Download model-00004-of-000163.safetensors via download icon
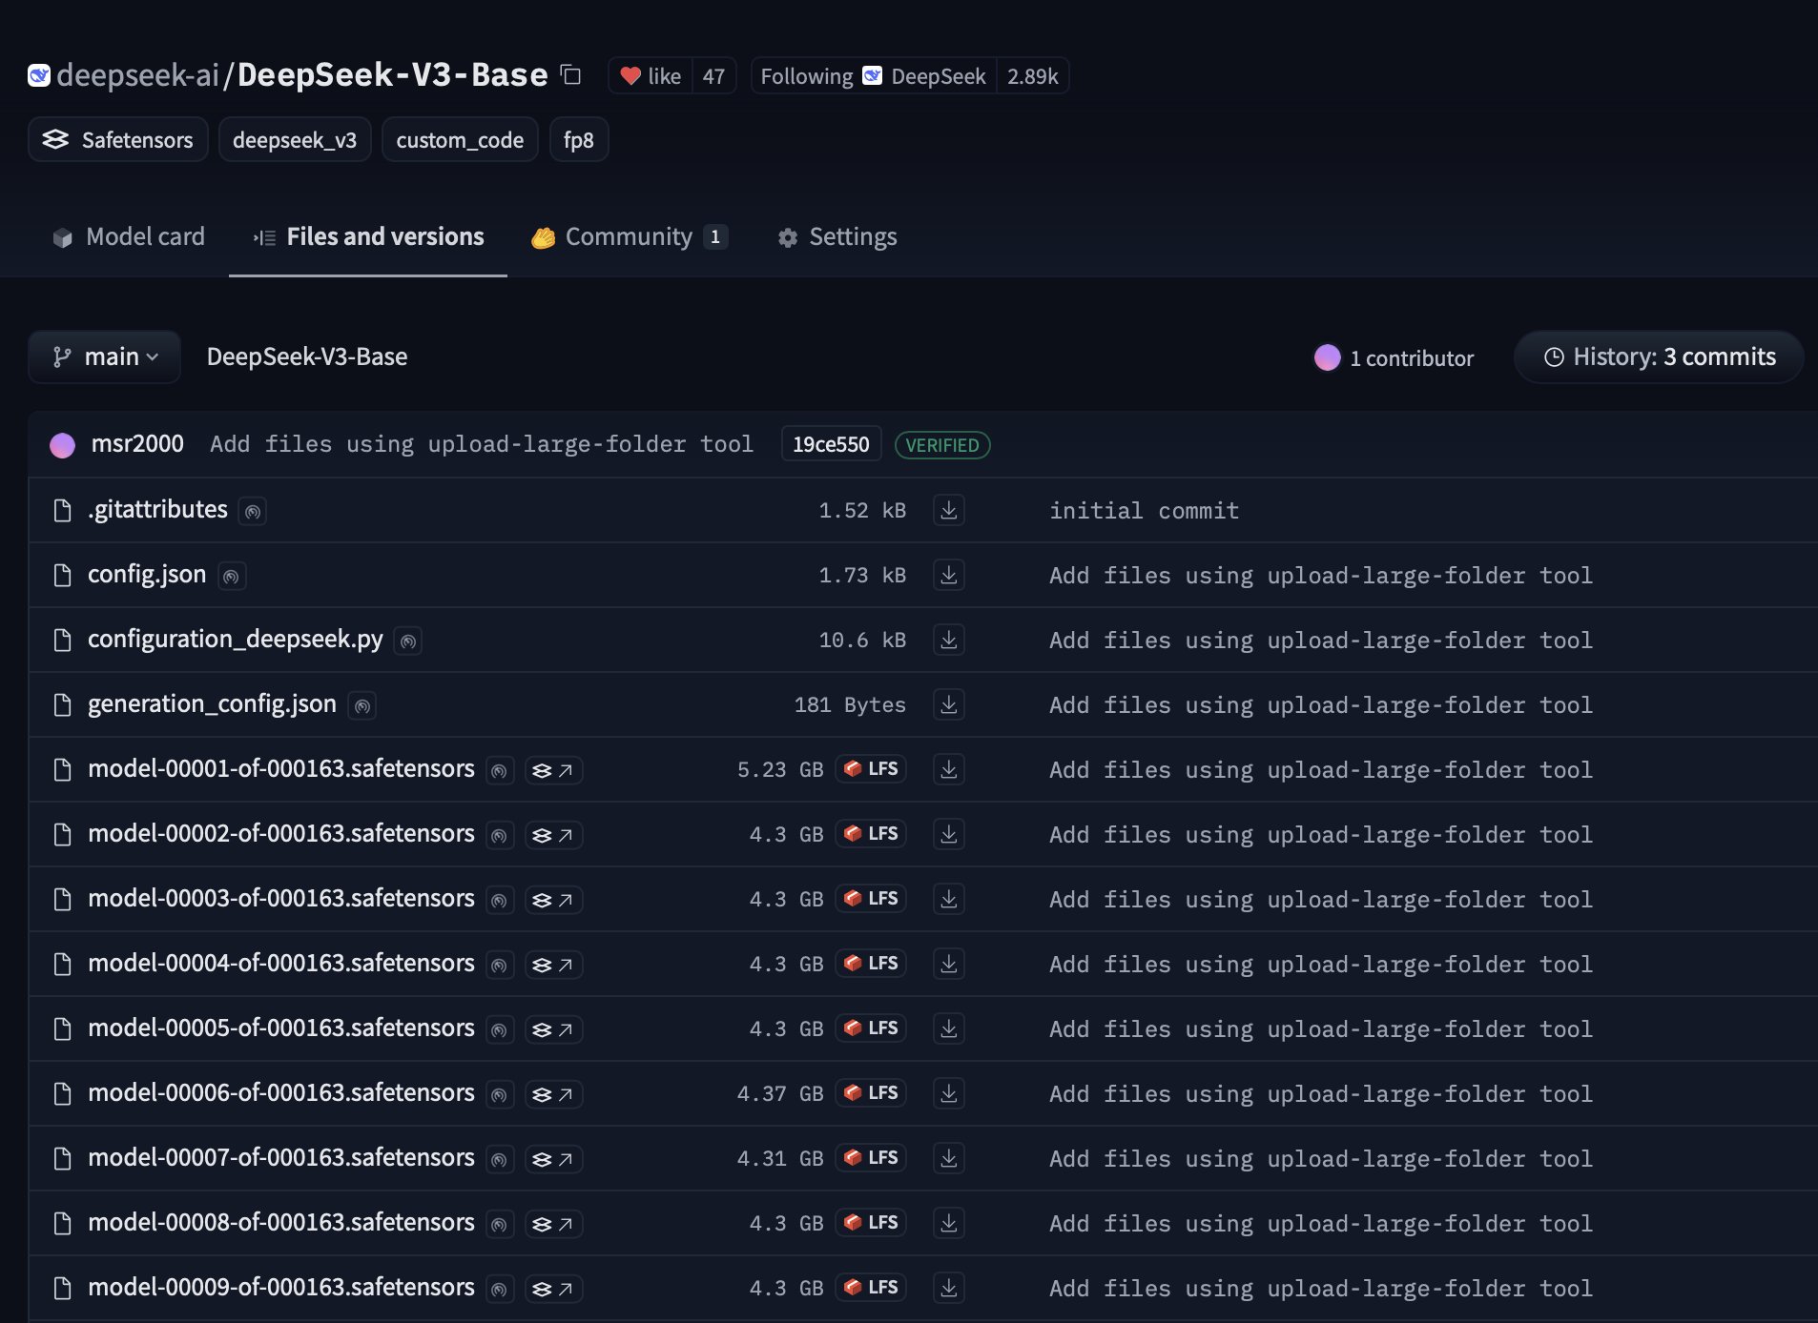 pos(949,964)
